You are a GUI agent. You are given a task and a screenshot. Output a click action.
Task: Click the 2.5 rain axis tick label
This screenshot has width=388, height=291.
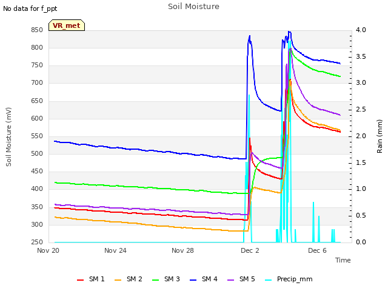click(x=361, y=110)
